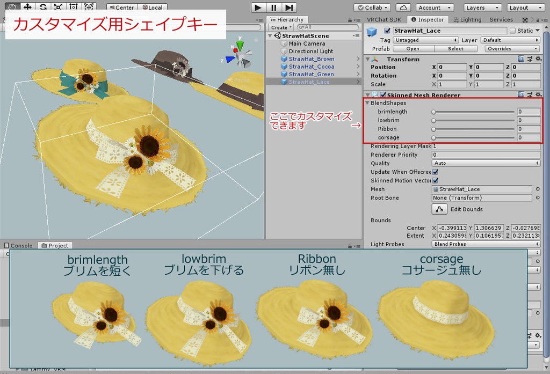Open prefab Overrides dropdown

coord(512,49)
